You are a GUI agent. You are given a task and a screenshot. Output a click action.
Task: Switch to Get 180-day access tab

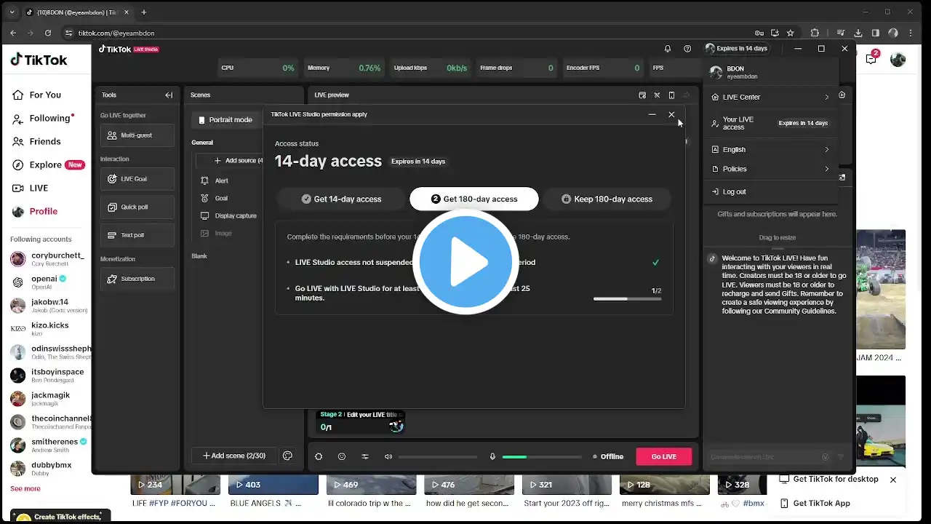[x=474, y=199]
